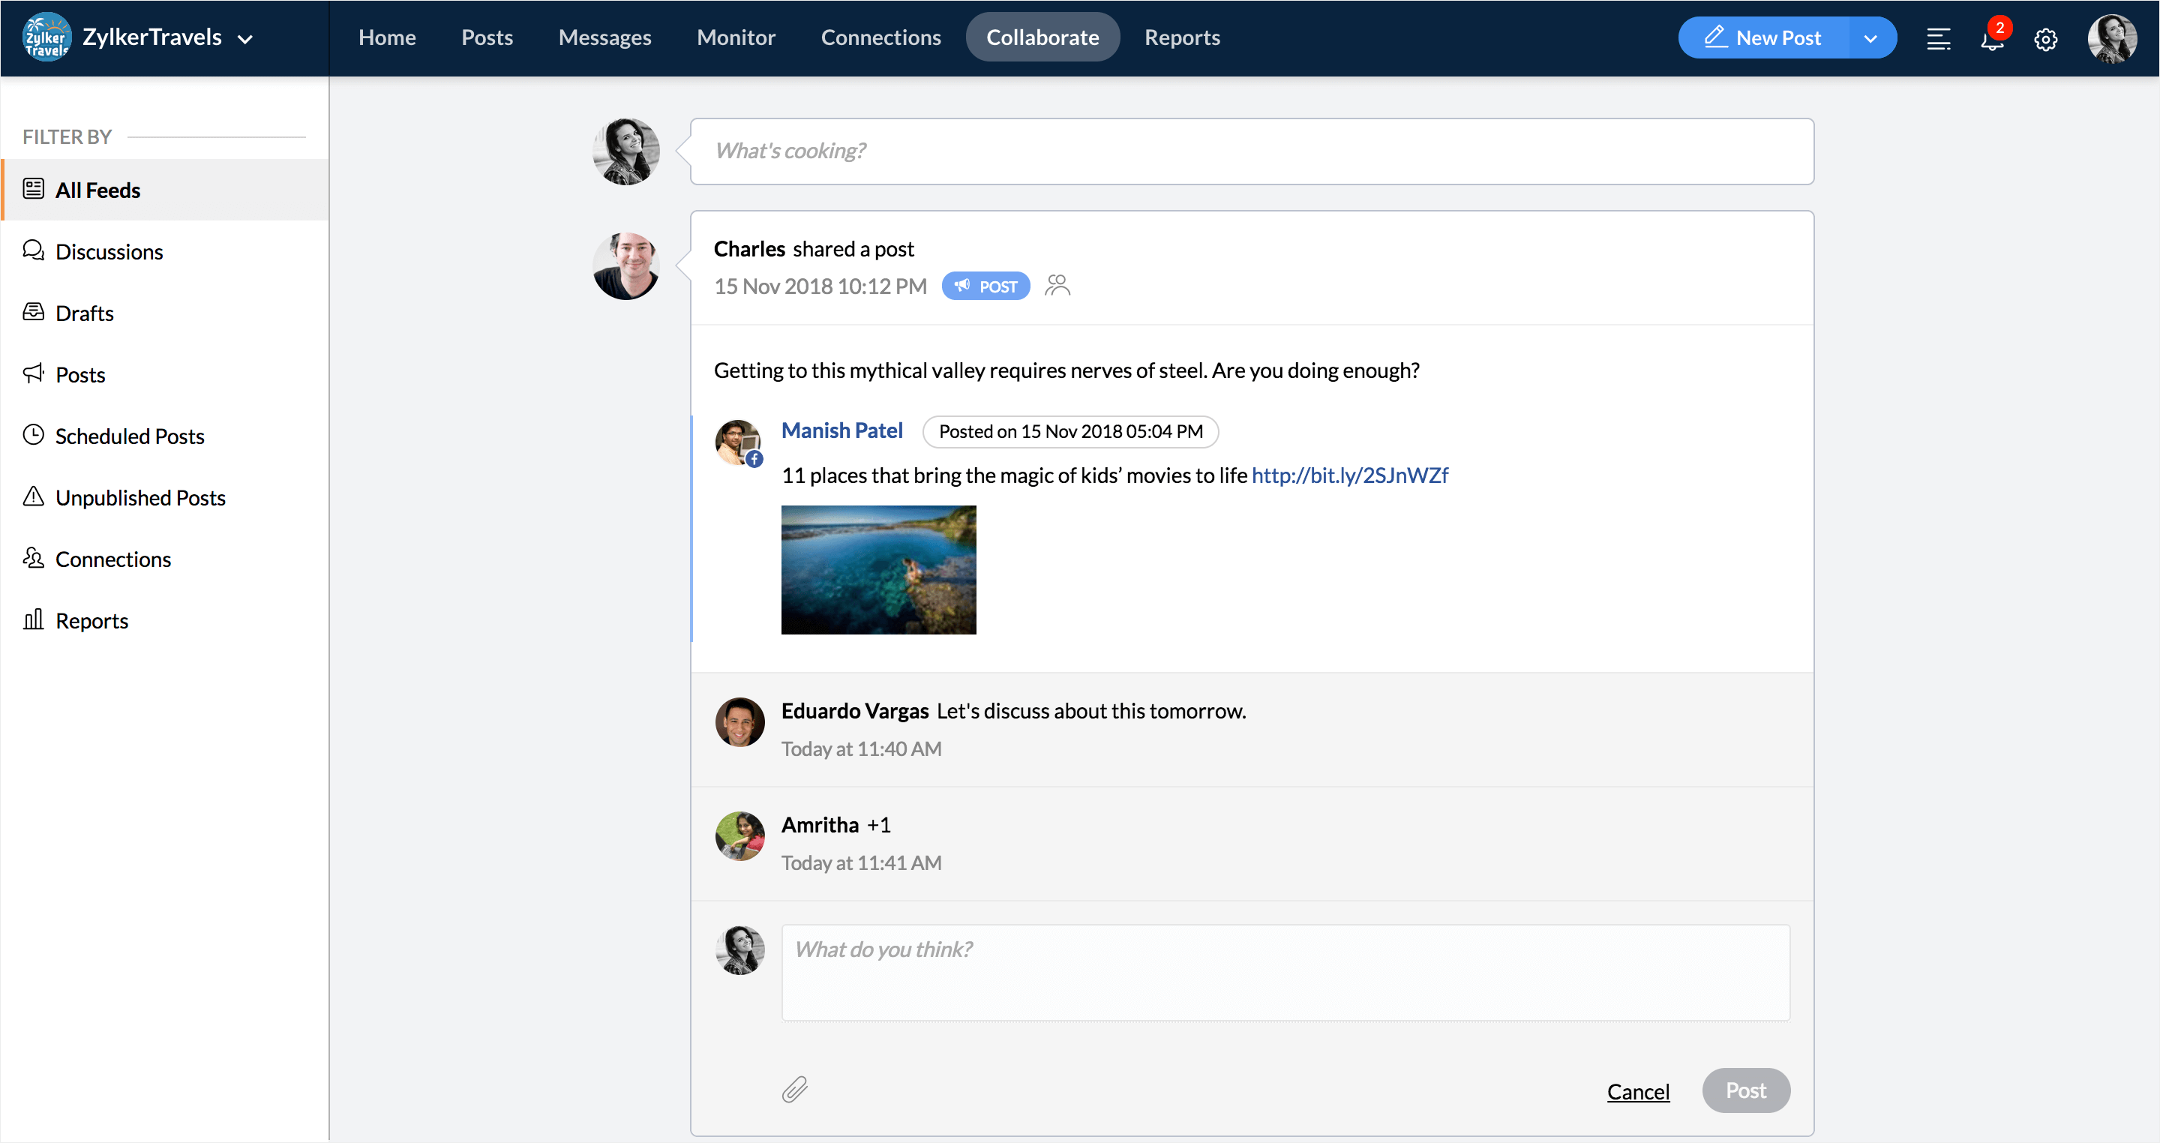
Task: Open Unpublished Posts filter
Action: pyautogui.click(x=140, y=497)
